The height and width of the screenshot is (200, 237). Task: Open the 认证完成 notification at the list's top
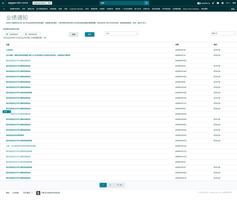coord(9,50)
